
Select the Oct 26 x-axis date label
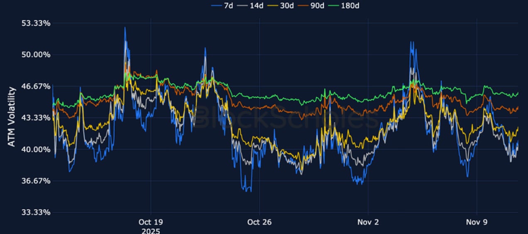pos(259,222)
